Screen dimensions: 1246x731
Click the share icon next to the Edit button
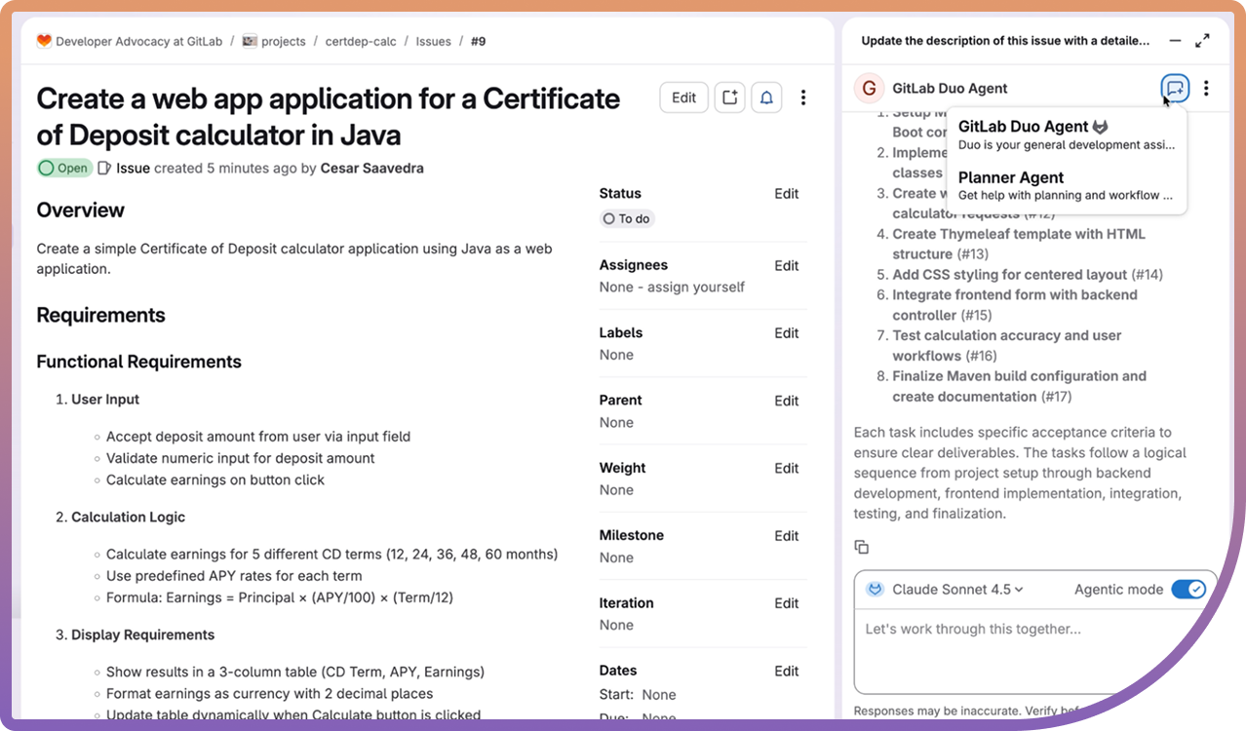729,96
